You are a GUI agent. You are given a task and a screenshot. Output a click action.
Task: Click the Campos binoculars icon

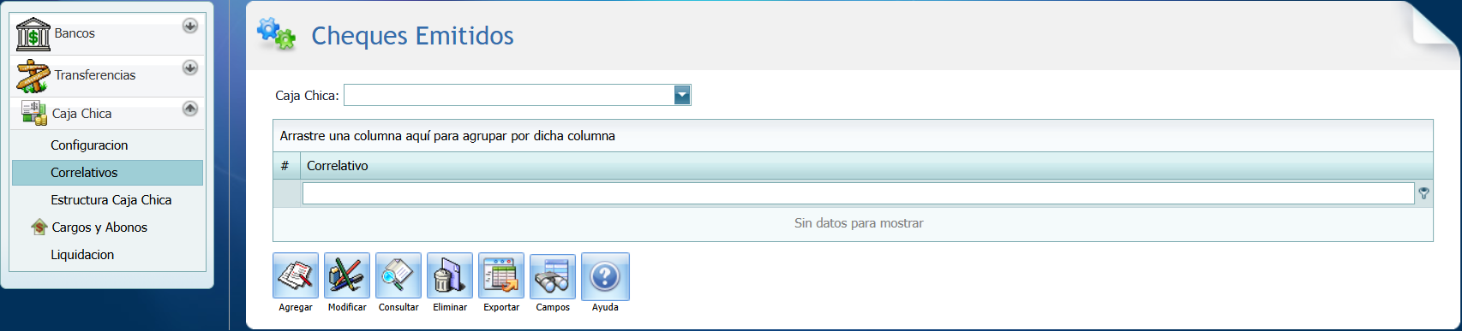(x=553, y=276)
